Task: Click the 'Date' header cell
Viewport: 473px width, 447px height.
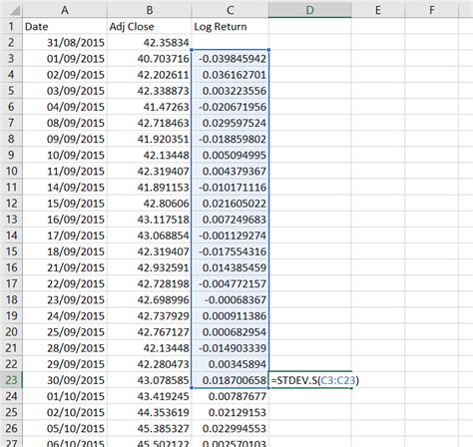Action: (65, 26)
